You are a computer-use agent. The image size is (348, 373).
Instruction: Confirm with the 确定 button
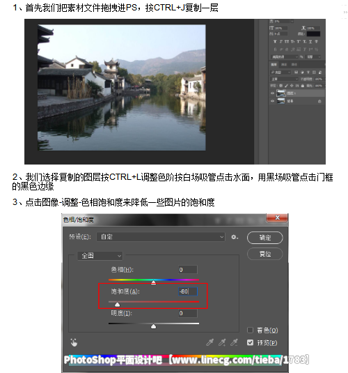(265, 238)
